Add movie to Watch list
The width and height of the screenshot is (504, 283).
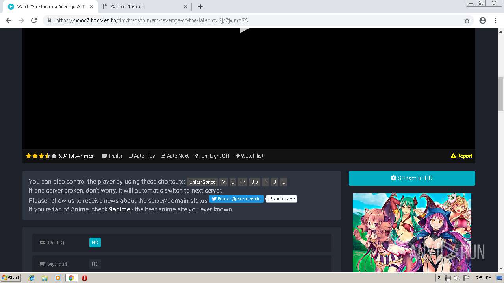coord(250,156)
